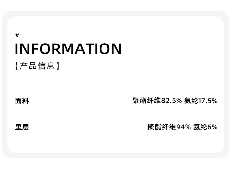Click the 氨纶6% lining value
Image resolution: width=232 pixels, height=169 pixels.
(205, 127)
